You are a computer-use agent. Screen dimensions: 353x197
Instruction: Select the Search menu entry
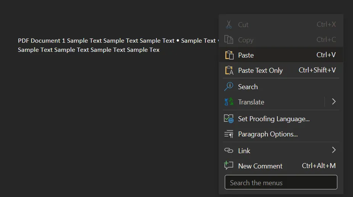coord(248,87)
